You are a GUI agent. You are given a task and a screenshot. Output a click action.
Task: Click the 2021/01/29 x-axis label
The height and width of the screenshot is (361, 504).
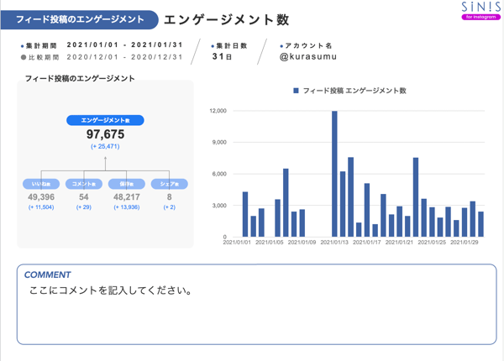point(465,242)
